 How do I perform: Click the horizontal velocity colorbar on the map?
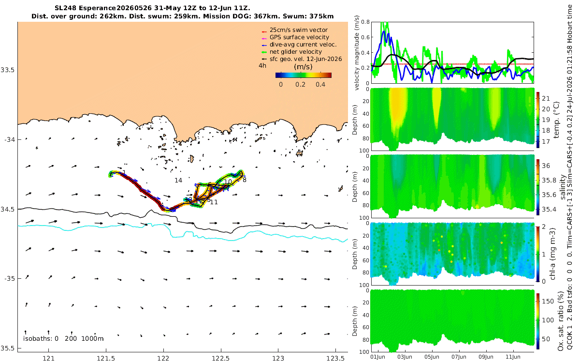pos(304,75)
